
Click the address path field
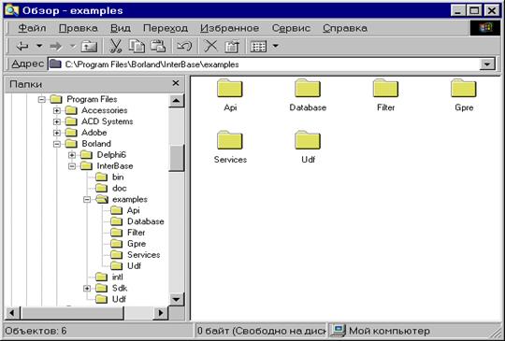click(263, 64)
